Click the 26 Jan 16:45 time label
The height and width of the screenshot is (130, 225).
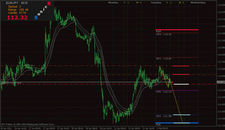point(21,129)
